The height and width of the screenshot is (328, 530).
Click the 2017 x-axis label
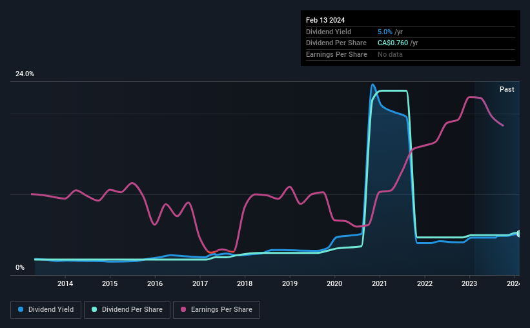point(200,283)
